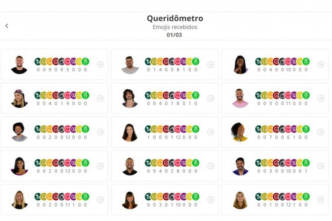Open details arrow for the bearded man in black tee

pos(100,65)
